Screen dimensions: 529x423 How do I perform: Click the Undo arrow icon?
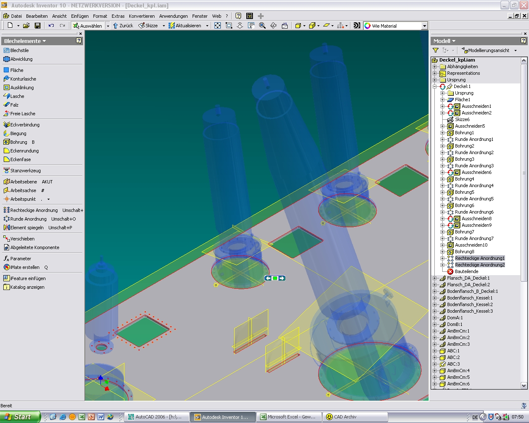click(x=51, y=26)
